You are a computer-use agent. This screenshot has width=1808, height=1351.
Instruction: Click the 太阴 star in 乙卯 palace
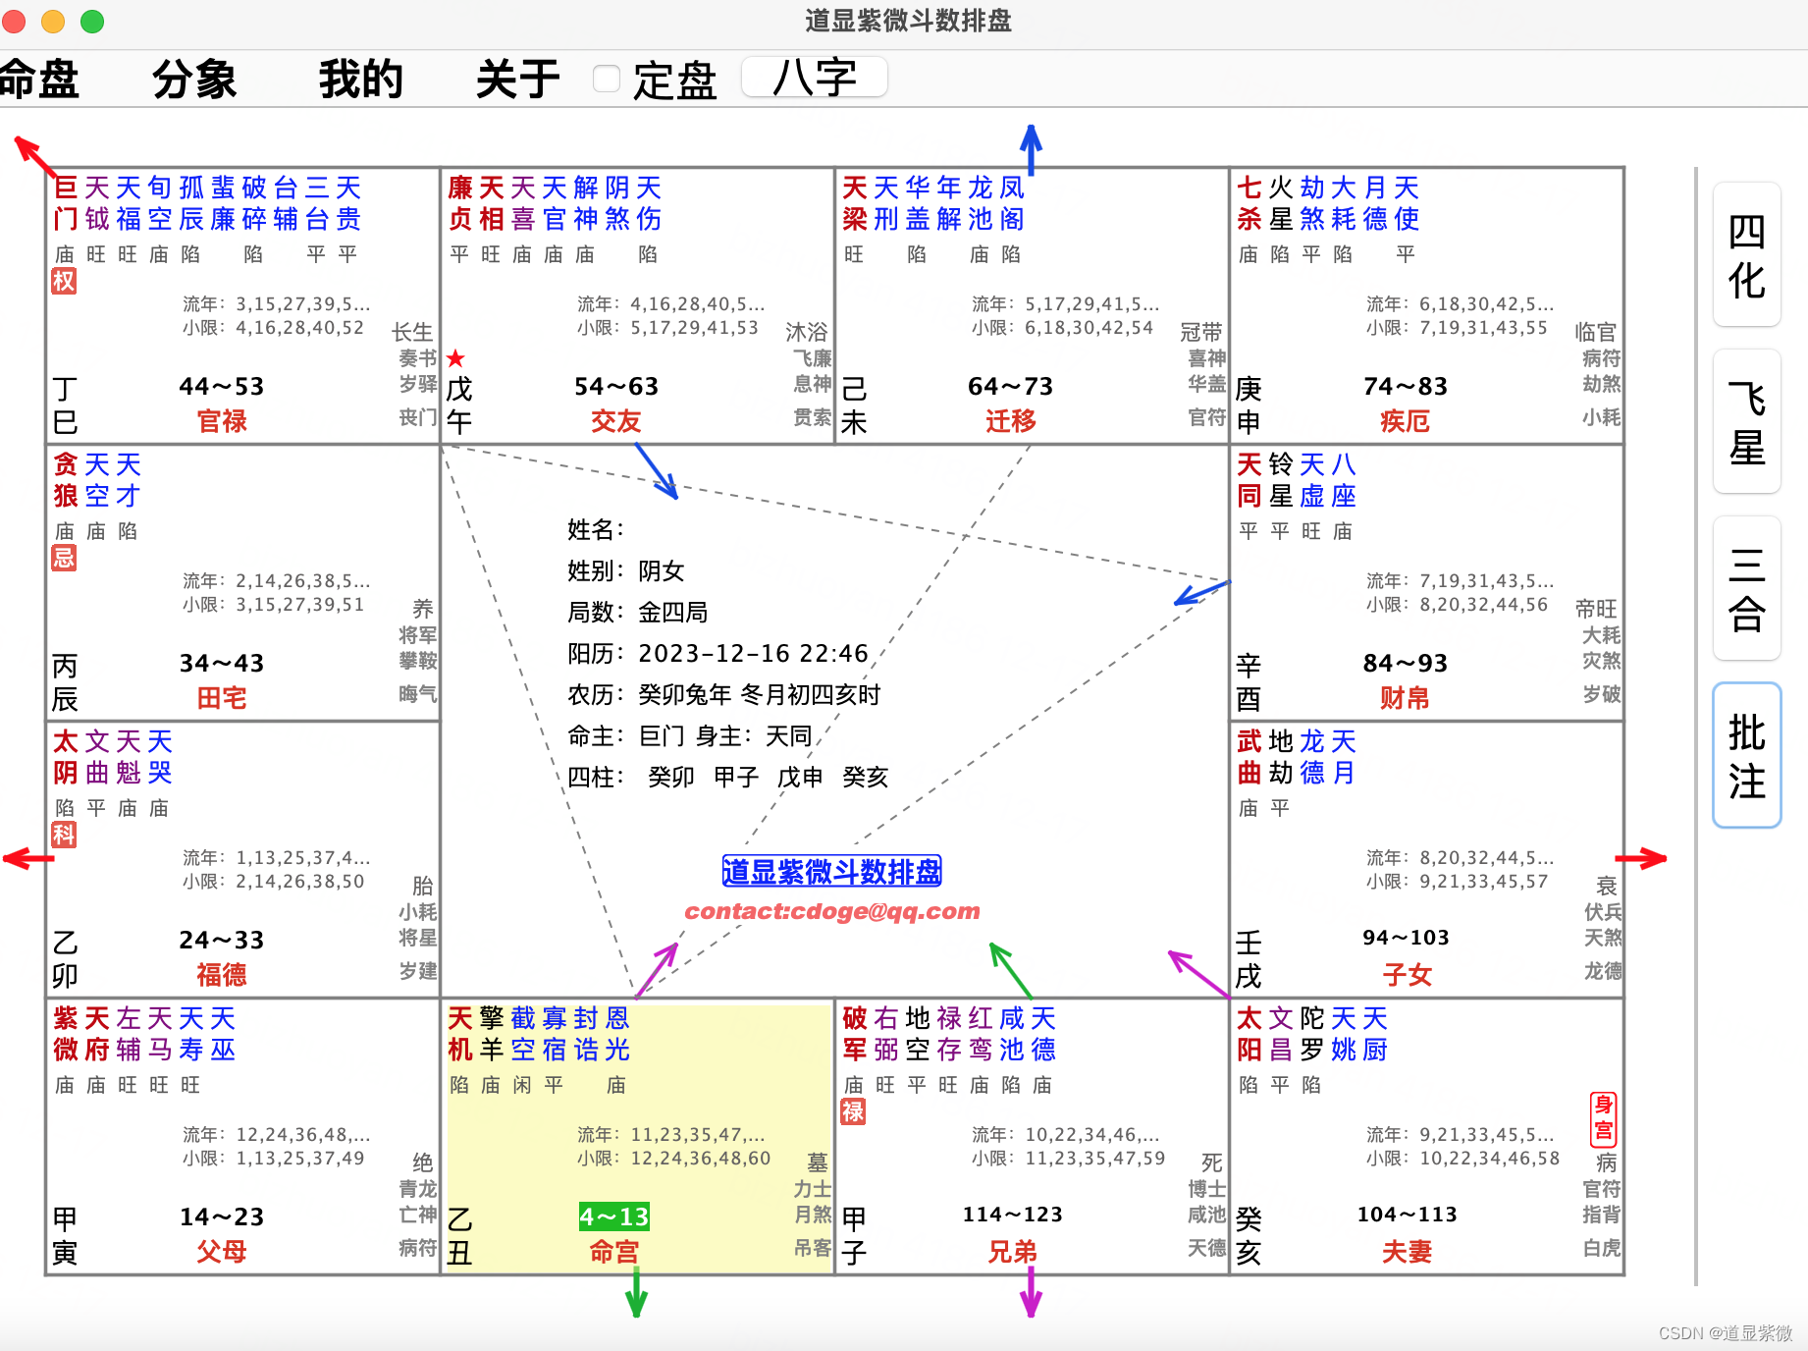click(x=66, y=757)
